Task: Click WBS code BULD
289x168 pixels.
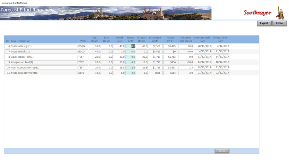Action: 83,52
